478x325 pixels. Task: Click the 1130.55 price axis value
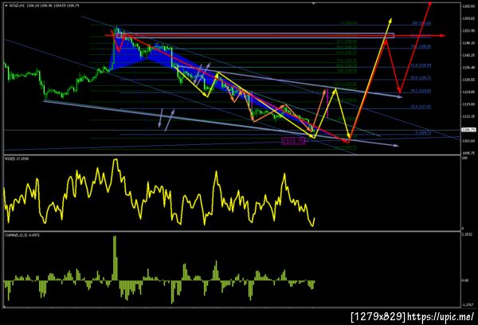468,80
